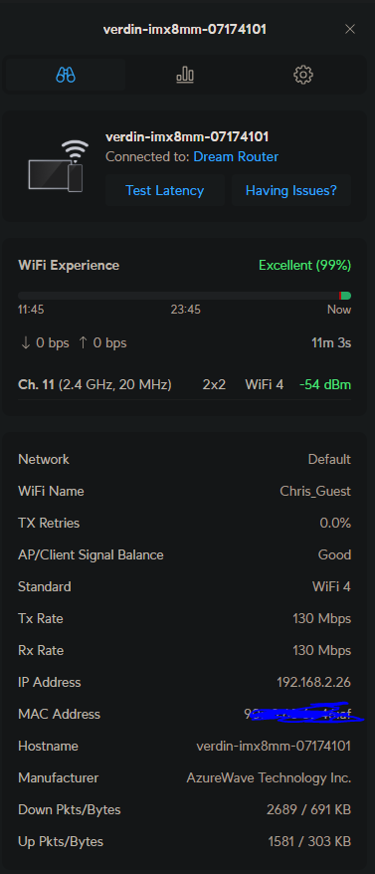Screen dimensions: 375x874
Task: Switch to the bar chart statistics tab
Action: point(185,75)
